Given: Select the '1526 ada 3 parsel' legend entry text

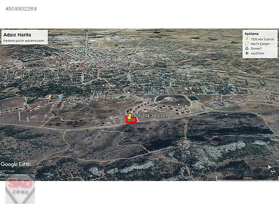Looking at the screenshot, I should pos(262,39).
